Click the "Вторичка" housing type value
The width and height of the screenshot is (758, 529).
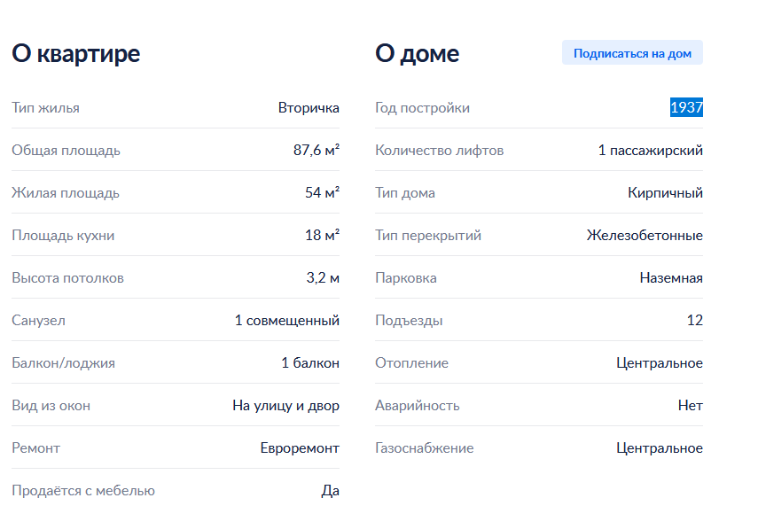(309, 108)
